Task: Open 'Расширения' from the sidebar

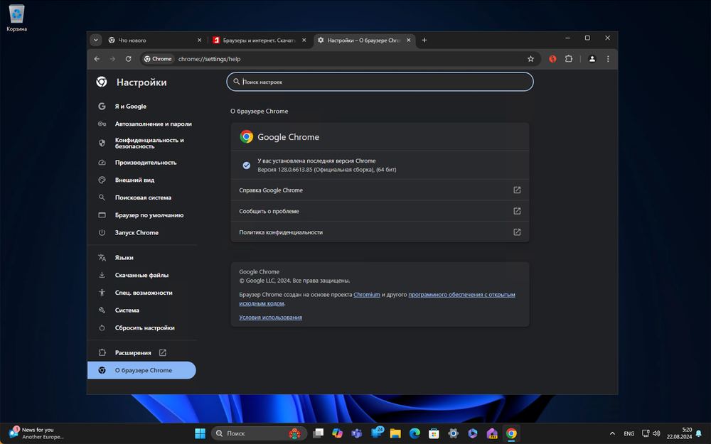Action: point(141,353)
